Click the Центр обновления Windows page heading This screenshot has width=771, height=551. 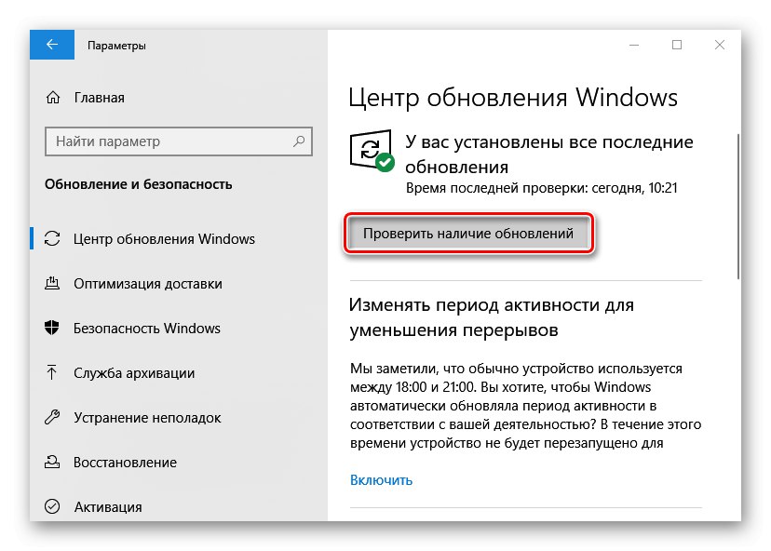point(513,98)
